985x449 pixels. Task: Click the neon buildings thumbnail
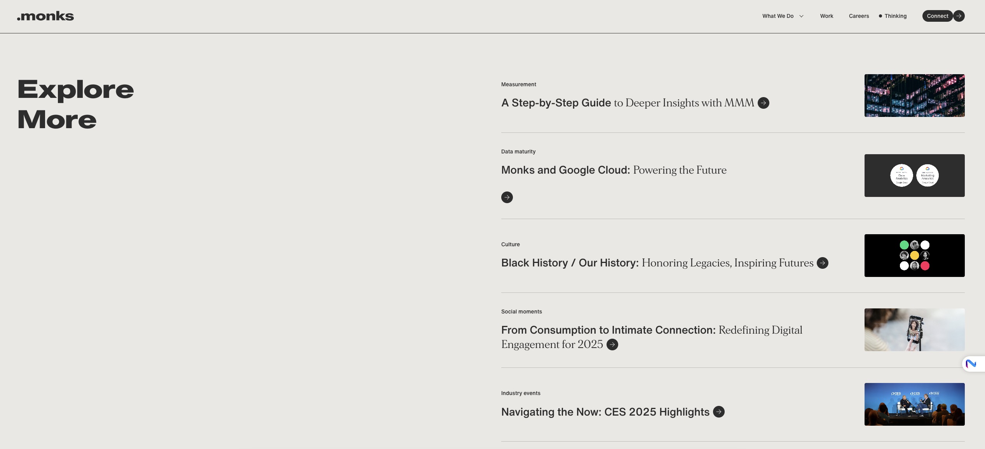click(x=914, y=96)
